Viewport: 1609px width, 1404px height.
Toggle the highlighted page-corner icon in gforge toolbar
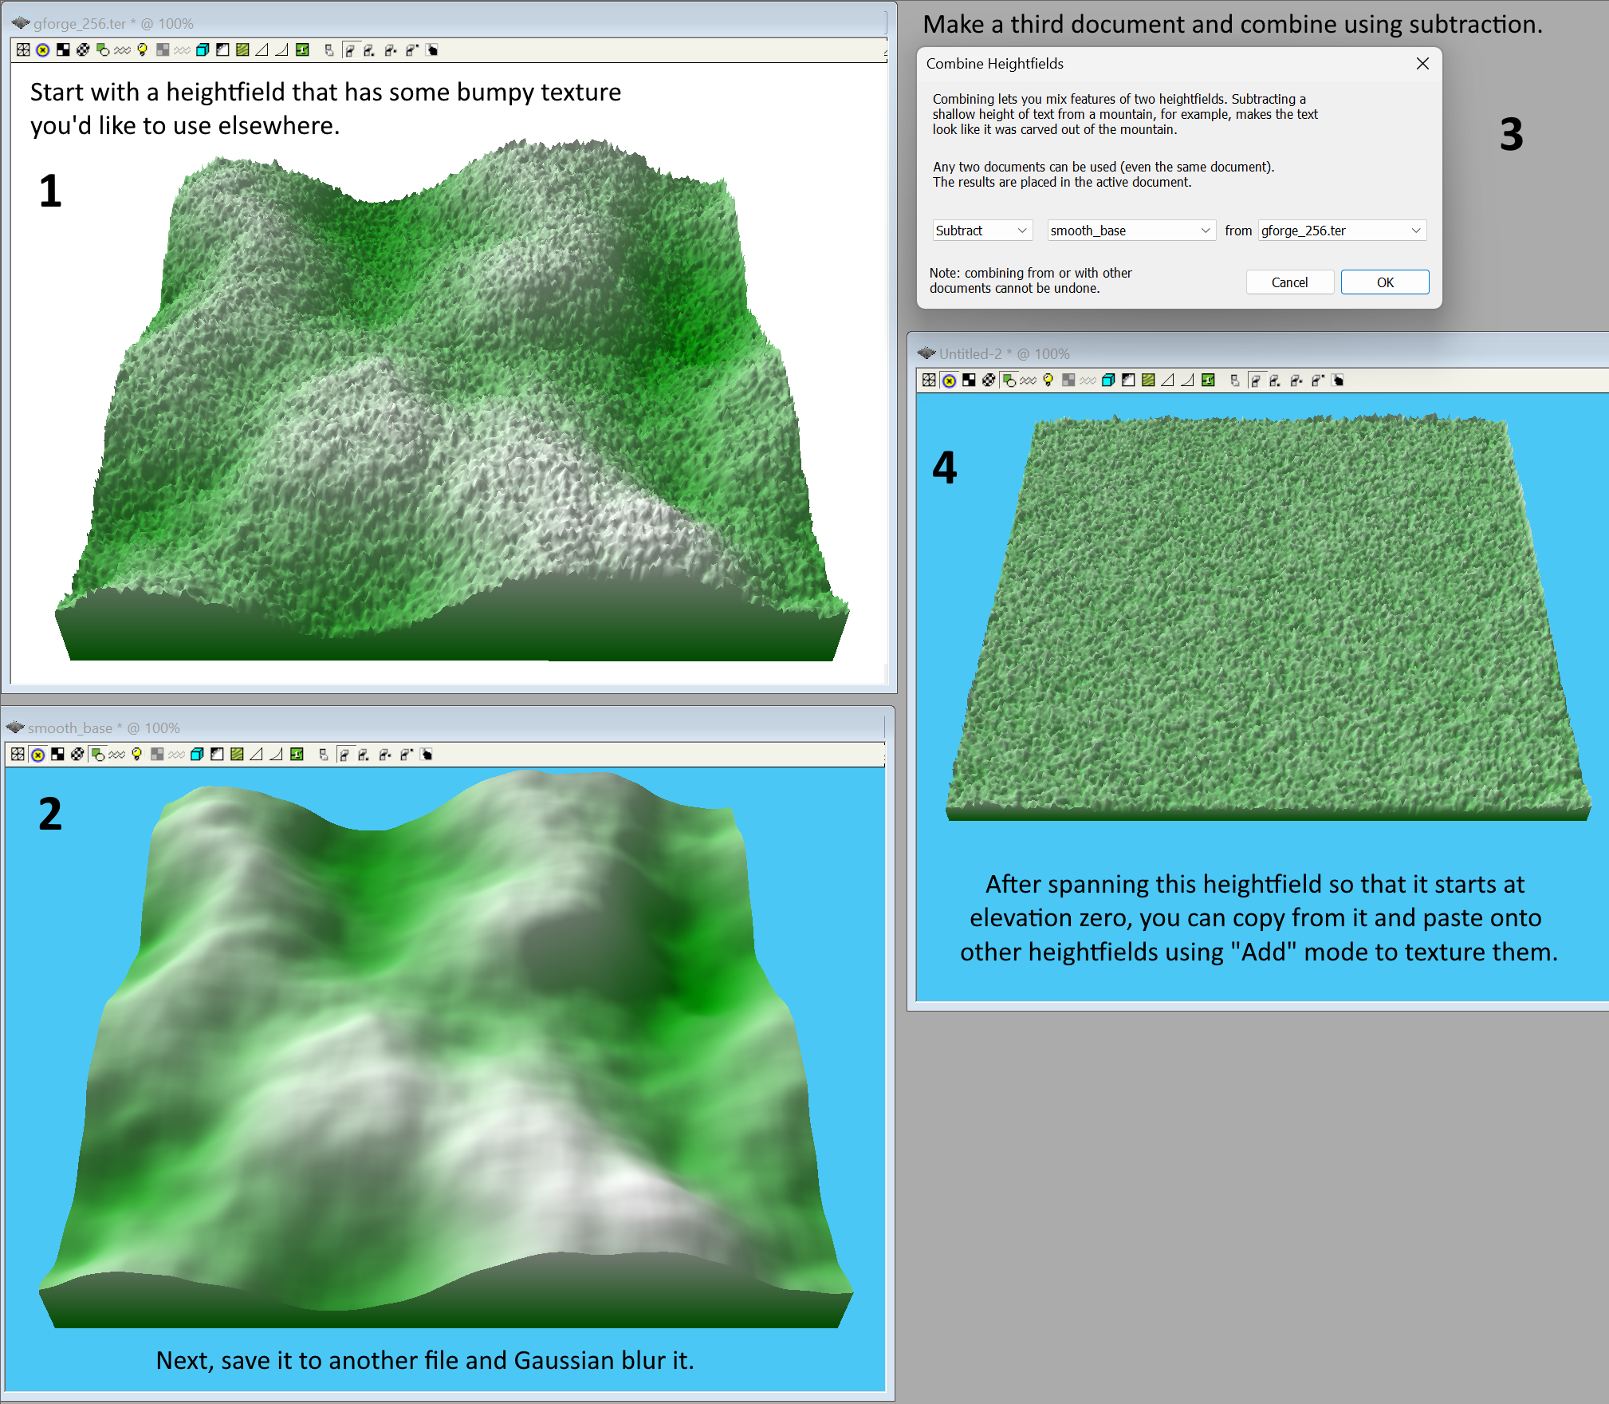(349, 50)
